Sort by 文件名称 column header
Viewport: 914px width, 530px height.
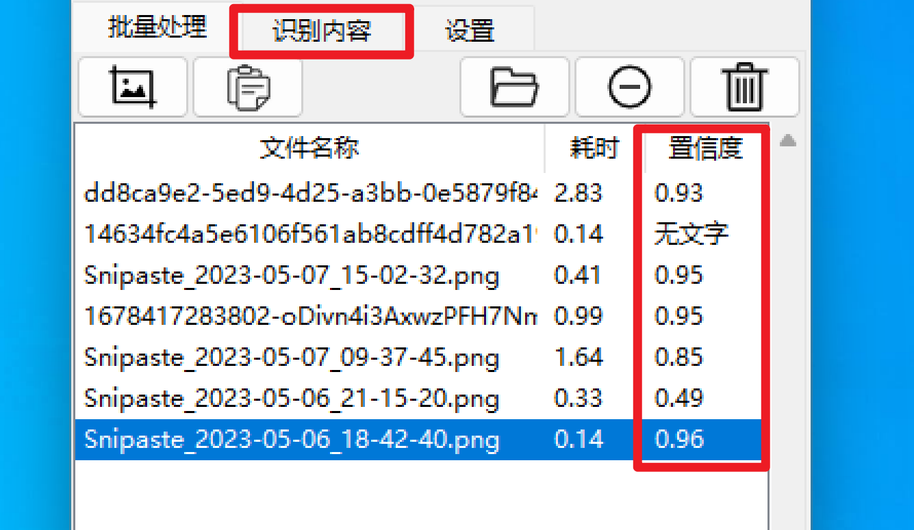tap(309, 148)
